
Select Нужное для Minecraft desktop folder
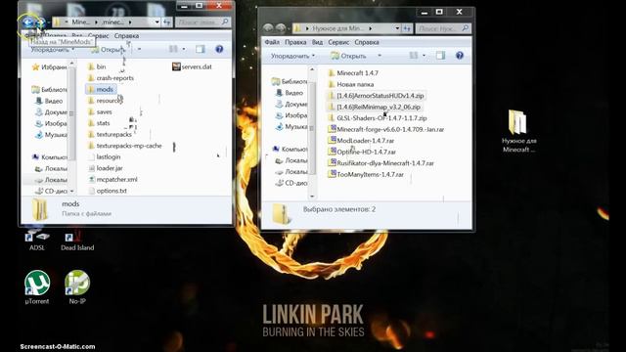point(518,131)
